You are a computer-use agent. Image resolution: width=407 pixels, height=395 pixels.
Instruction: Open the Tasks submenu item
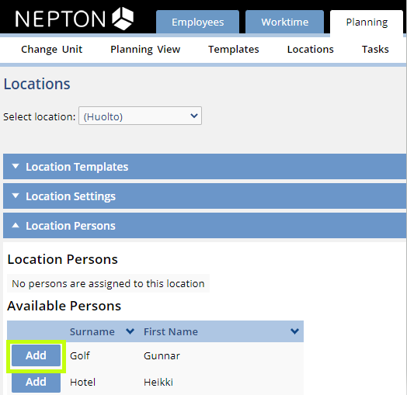[375, 49]
